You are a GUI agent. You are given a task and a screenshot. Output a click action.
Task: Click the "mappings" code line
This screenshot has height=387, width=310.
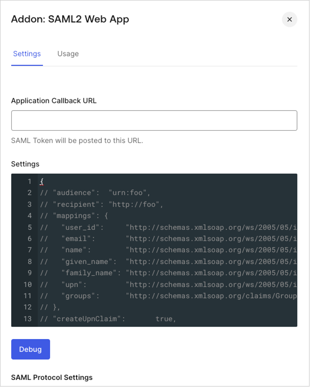(74, 216)
